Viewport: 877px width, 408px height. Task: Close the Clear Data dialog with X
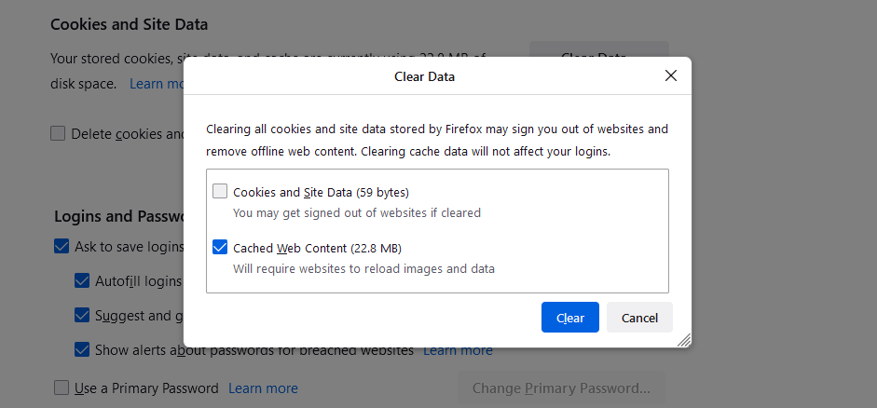(671, 76)
